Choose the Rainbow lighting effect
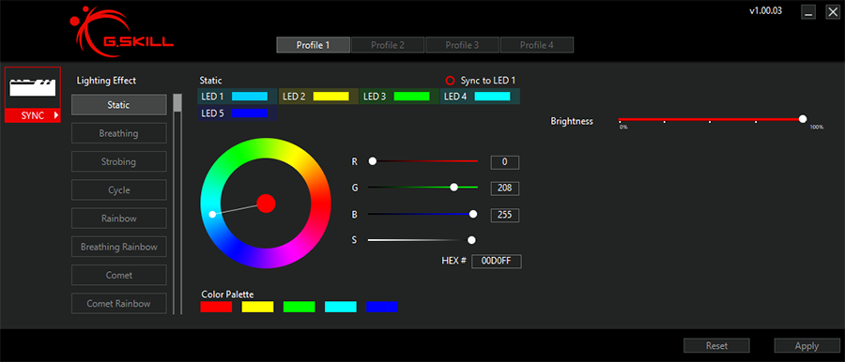 coord(118,219)
